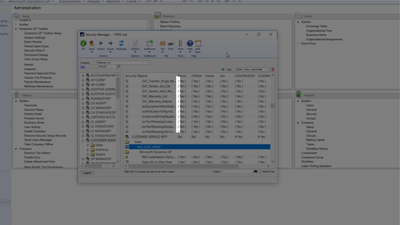This screenshot has width=400, height=225.
Task: Click the binoculars search icon
Action: pos(255,172)
